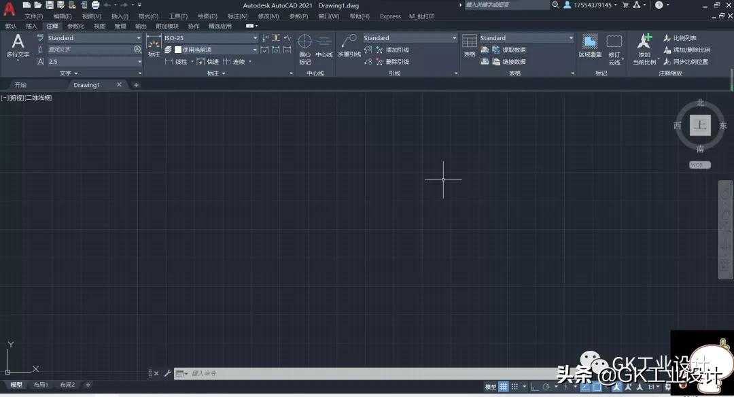Screen dimensions: 734x397
Task: Click the command line customize wrench icon
Action: tap(167, 373)
